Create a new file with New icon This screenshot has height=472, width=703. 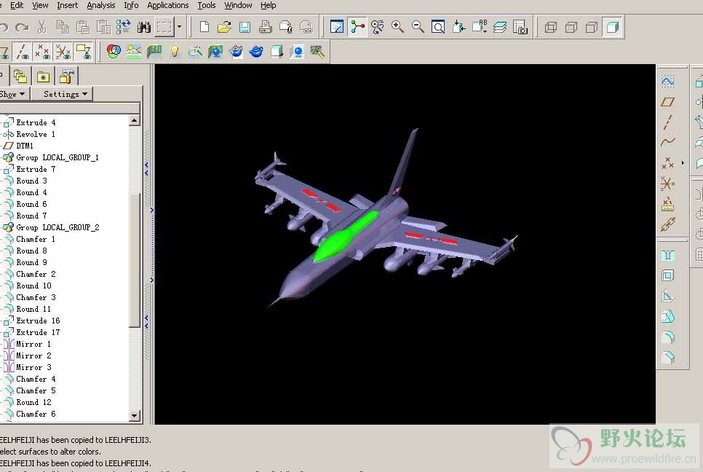click(204, 27)
